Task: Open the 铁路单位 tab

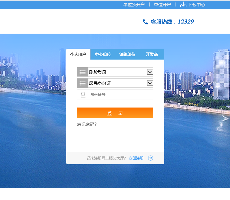Action: pyautogui.click(x=127, y=54)
